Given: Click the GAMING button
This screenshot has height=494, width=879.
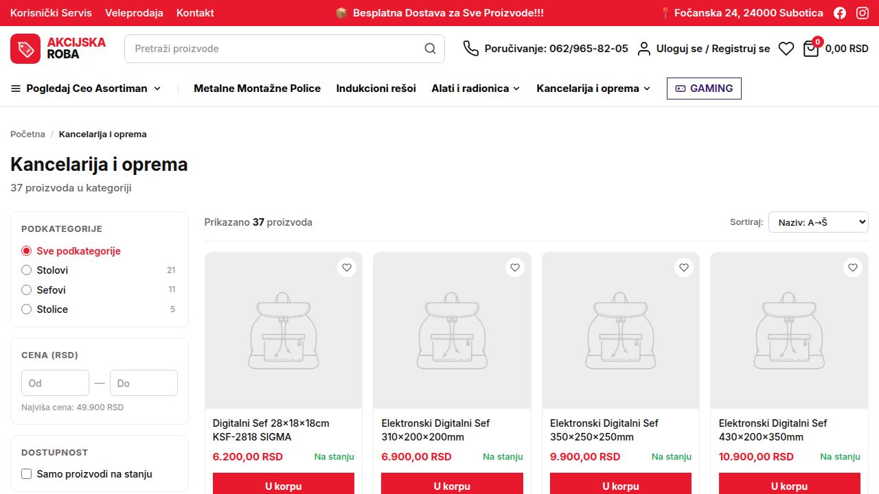Looking at the screenshot, I should pos(704,89).
